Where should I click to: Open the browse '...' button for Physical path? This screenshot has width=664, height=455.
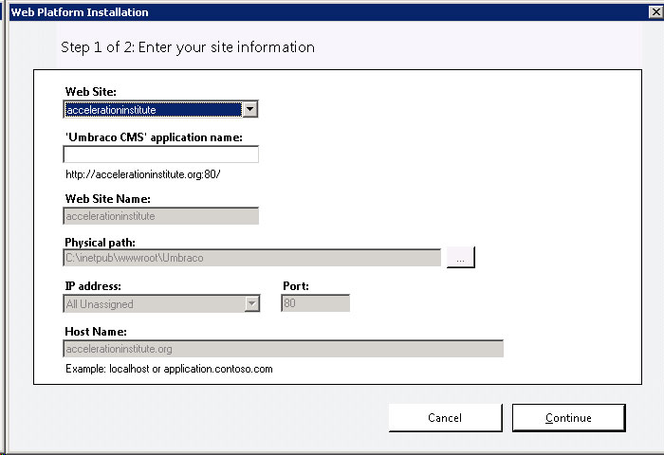[x=461, y=258]
